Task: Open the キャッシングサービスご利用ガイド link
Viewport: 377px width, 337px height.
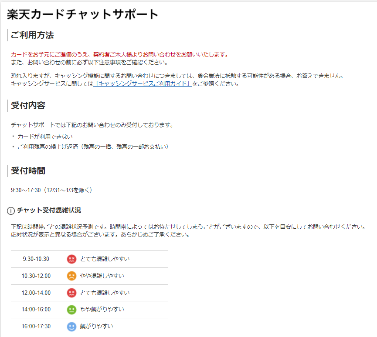Action: coord(143,84)
